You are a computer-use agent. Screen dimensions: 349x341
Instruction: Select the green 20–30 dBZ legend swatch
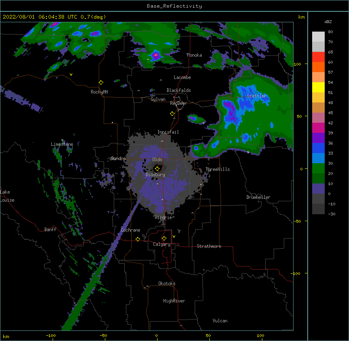[x=318, y=168]
